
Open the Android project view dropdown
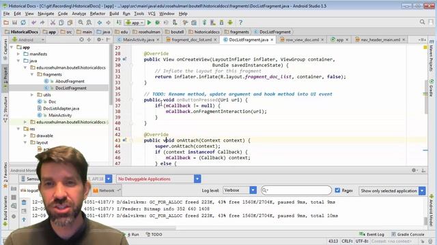(x=28, y=39)
